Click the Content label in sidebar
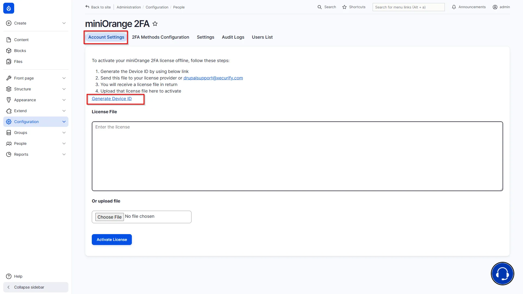 (x=21, y=40)
